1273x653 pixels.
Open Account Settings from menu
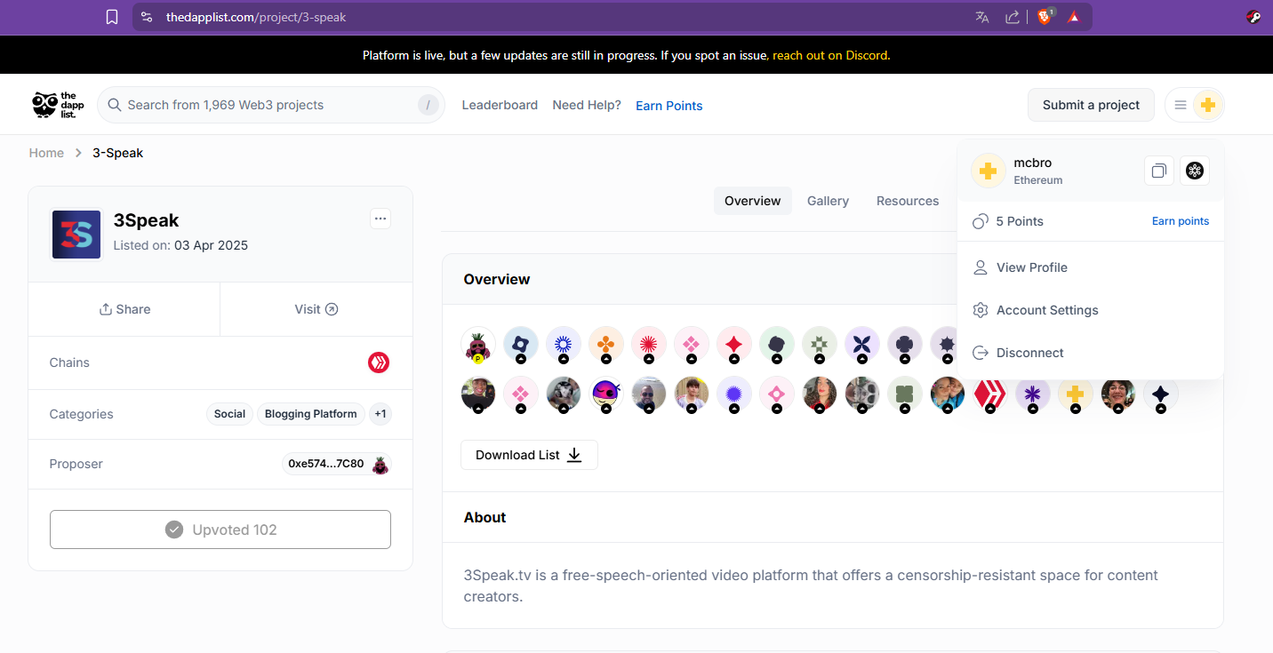pyautogui.click(x=1091, y=310)
